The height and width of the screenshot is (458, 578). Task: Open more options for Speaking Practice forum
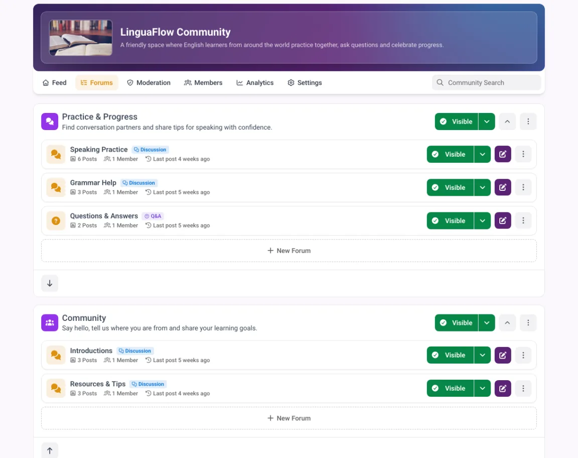point(523,154)
